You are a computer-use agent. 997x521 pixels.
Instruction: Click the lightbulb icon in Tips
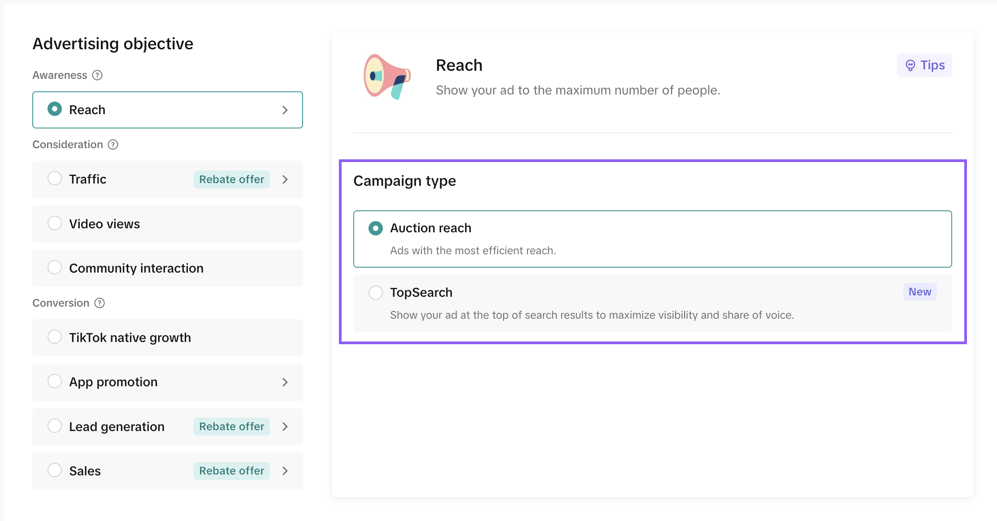pyautogui.click(x=910, y=65)
